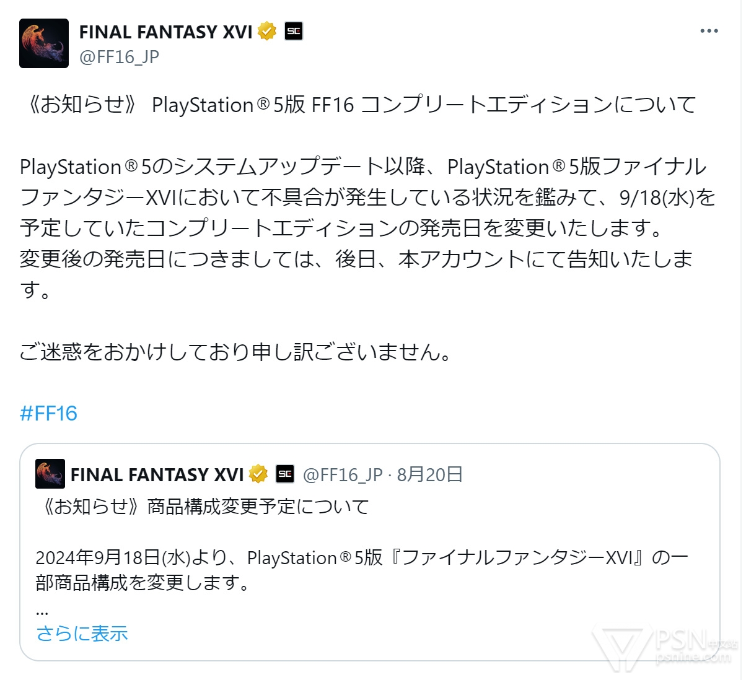The image size is (746, 680).
Task: Click the 8月20日 date of quoted tweet
Action: [x=429, y=475]
